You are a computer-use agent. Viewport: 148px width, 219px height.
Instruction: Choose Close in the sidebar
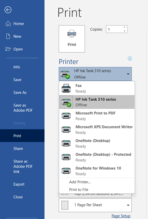tap(18, 197)
